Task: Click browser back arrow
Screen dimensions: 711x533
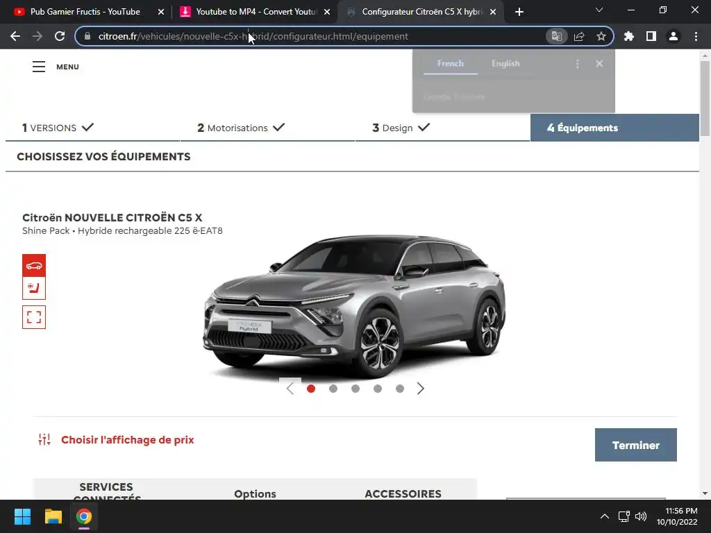Action: (15, 36)
